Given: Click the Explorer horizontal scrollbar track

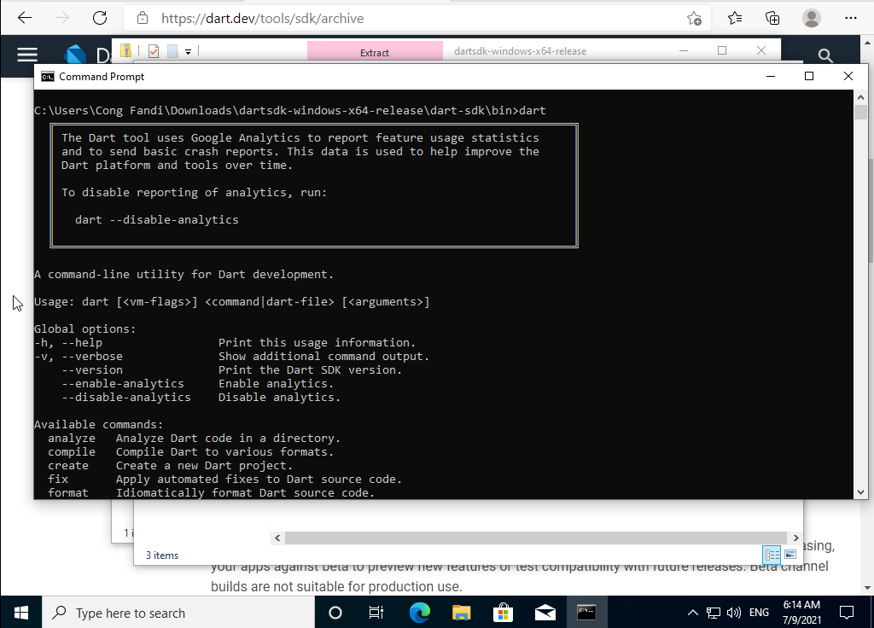Looking at the screenshot, I should (536, 538).
